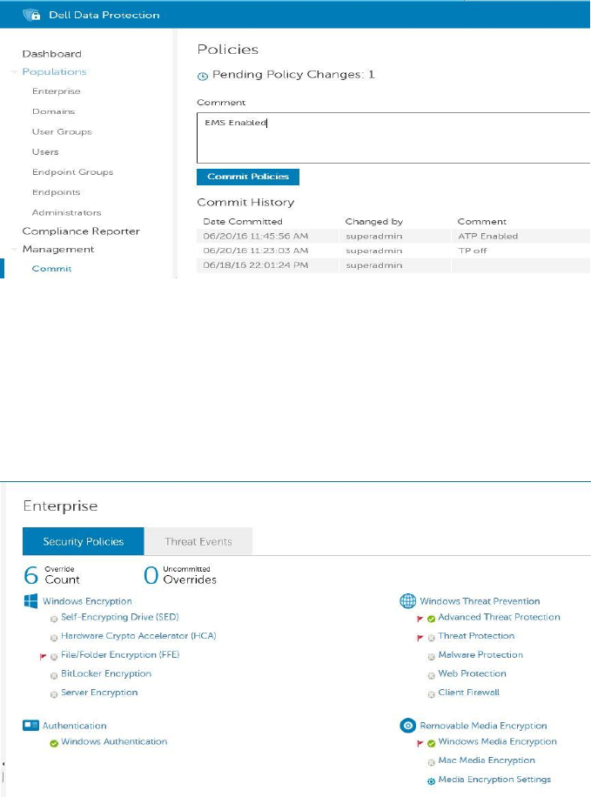Click the Commit Policies button
The image size is (591, 797).
(248, 177)
